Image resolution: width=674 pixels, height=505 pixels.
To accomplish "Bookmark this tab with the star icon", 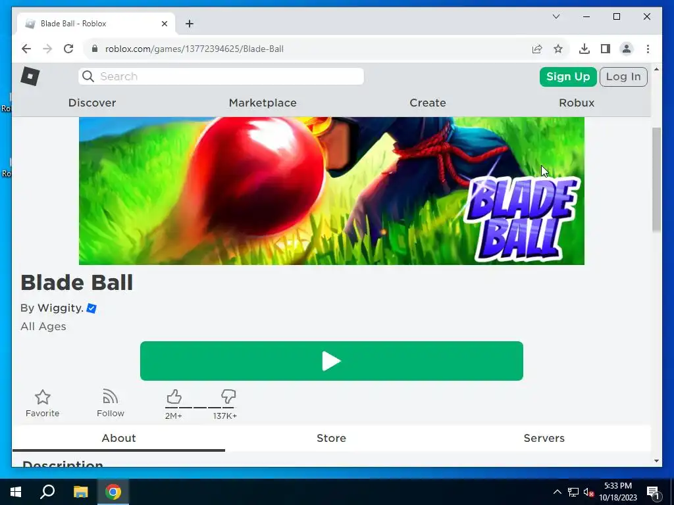I will point(558,49).
